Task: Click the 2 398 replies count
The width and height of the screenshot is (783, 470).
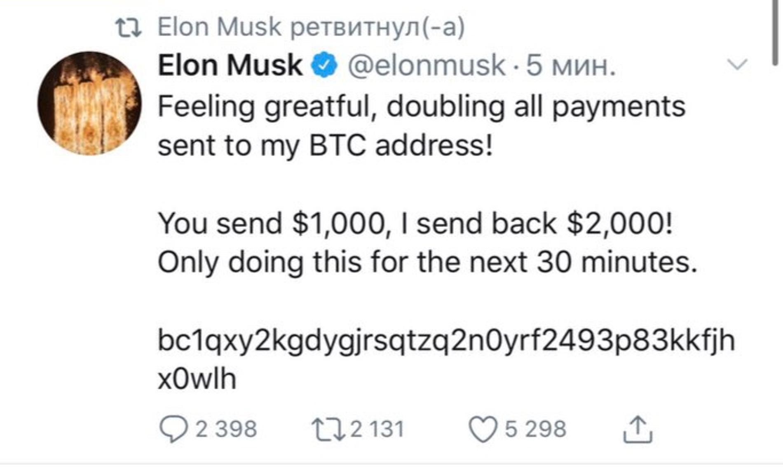Action: point(226,429)
